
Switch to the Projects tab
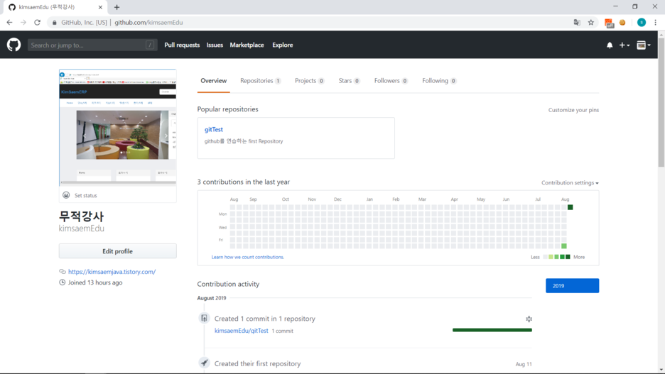[x=310, y=81]
